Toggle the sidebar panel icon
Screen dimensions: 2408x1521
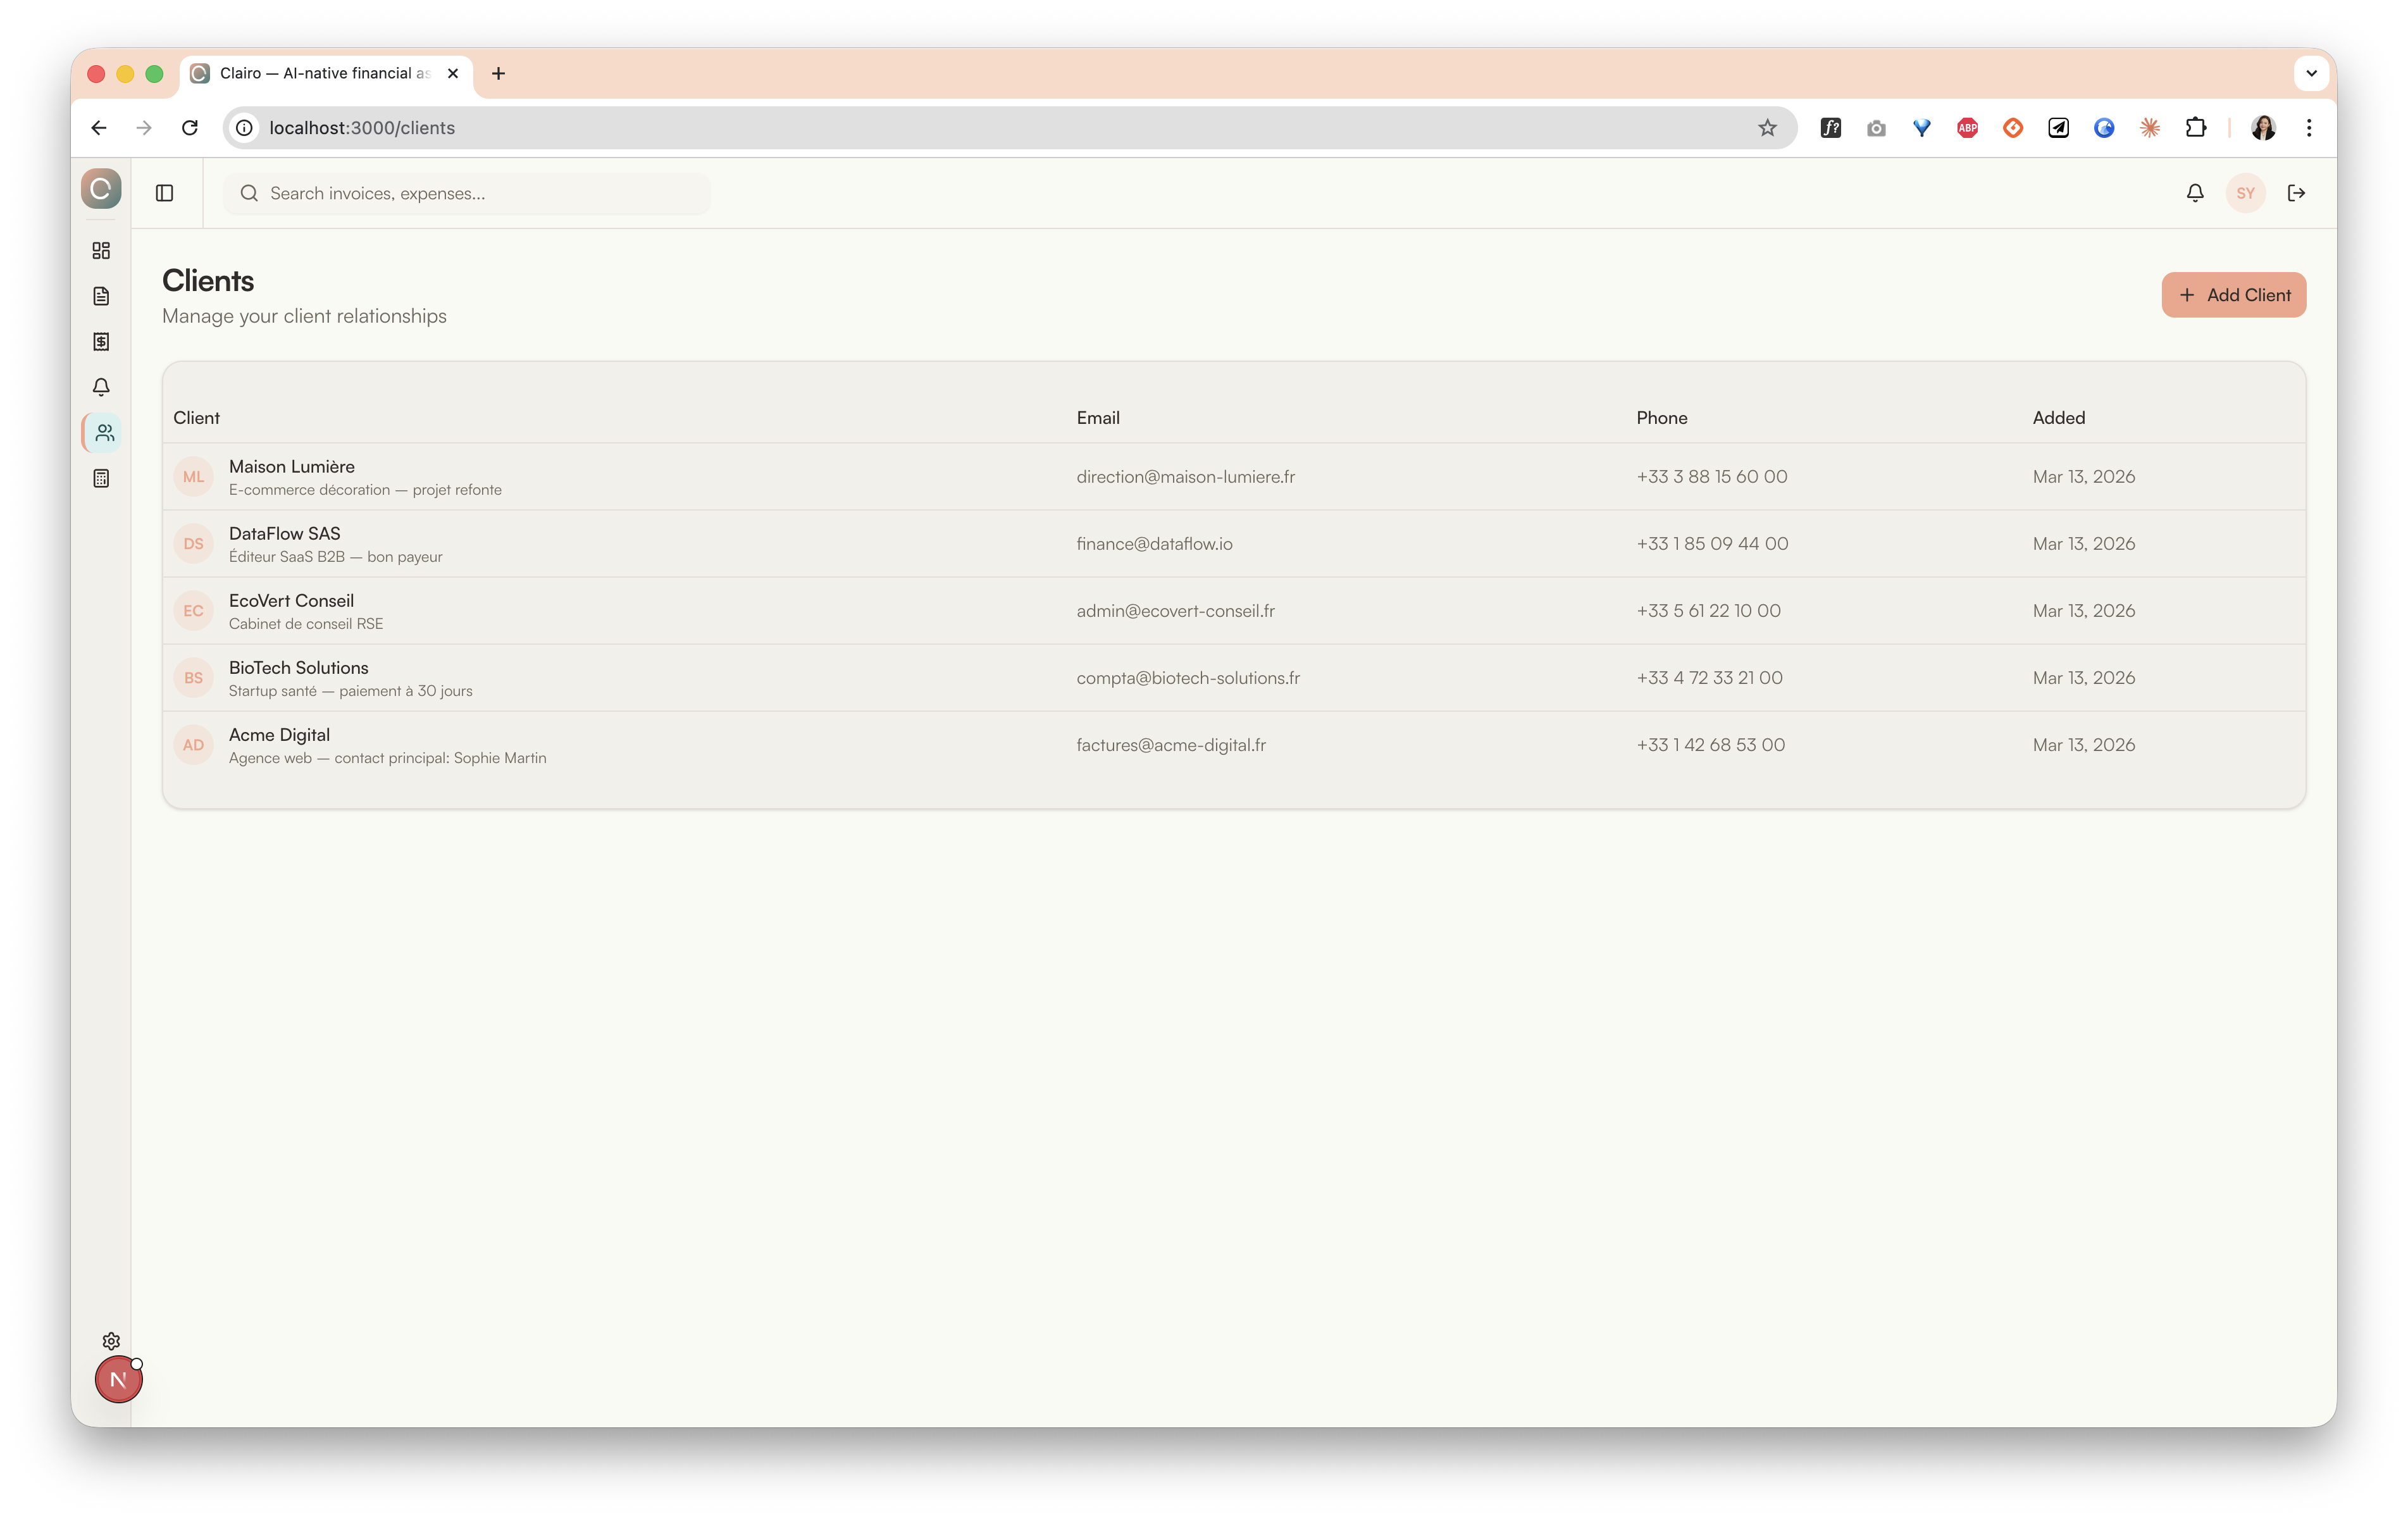pos(165,193)
